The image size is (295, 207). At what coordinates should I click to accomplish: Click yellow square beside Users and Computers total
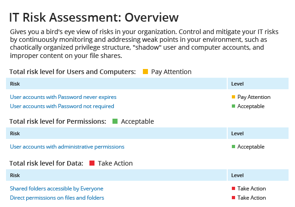pyautogui.click(x=145, y=72)
